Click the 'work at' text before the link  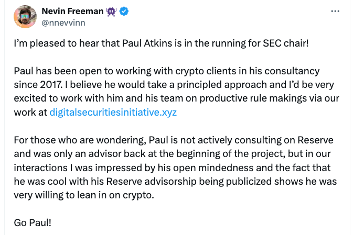click(x=30, y=112)
